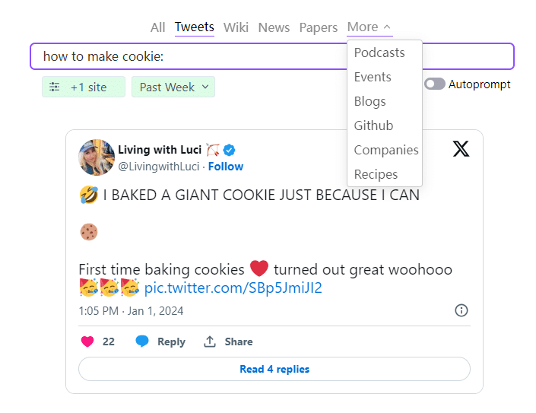Click the Share upload icon
536x413 pixels.
click(210, 342)
